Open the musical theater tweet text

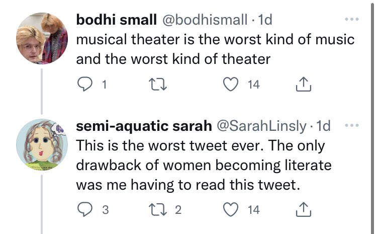pos(215,49)
